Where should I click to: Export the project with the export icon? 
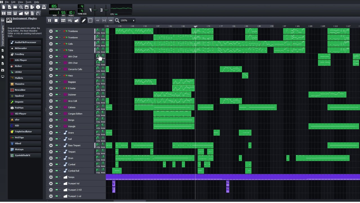[x=32, y=7]
